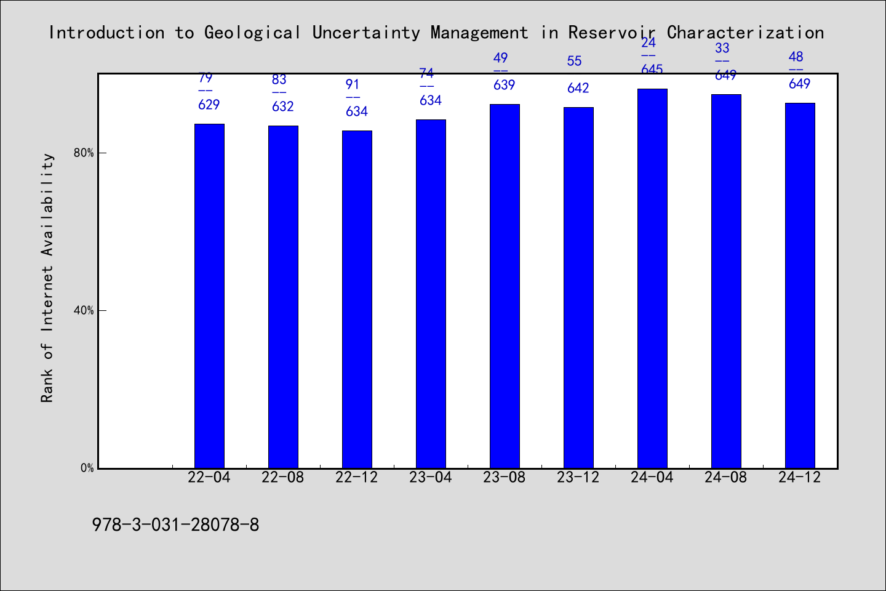Click the blue bar for 24-04
This screenshot has width=886, height=591.
point(652,278)
